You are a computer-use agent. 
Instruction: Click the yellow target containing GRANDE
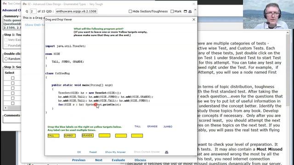(88, 136)
